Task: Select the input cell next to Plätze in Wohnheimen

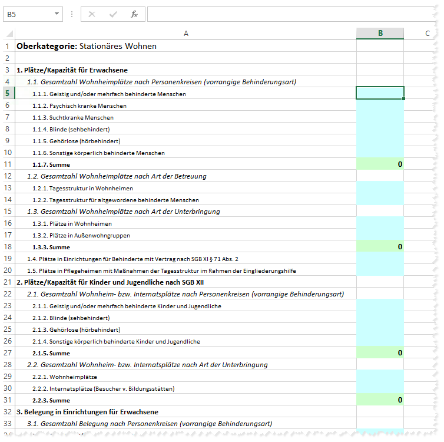Action: coord(380,223)
